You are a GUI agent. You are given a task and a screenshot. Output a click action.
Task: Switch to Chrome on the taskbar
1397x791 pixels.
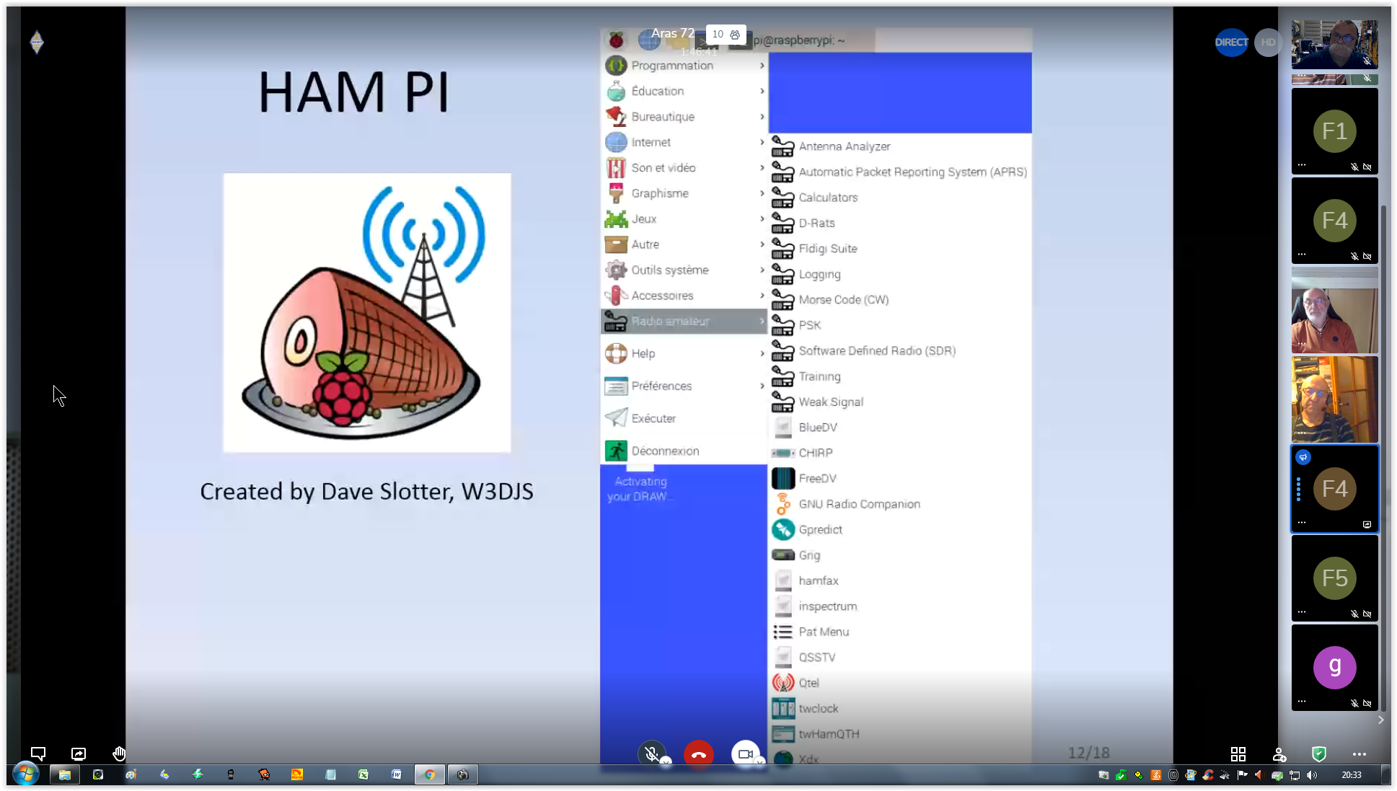(430, 774)
